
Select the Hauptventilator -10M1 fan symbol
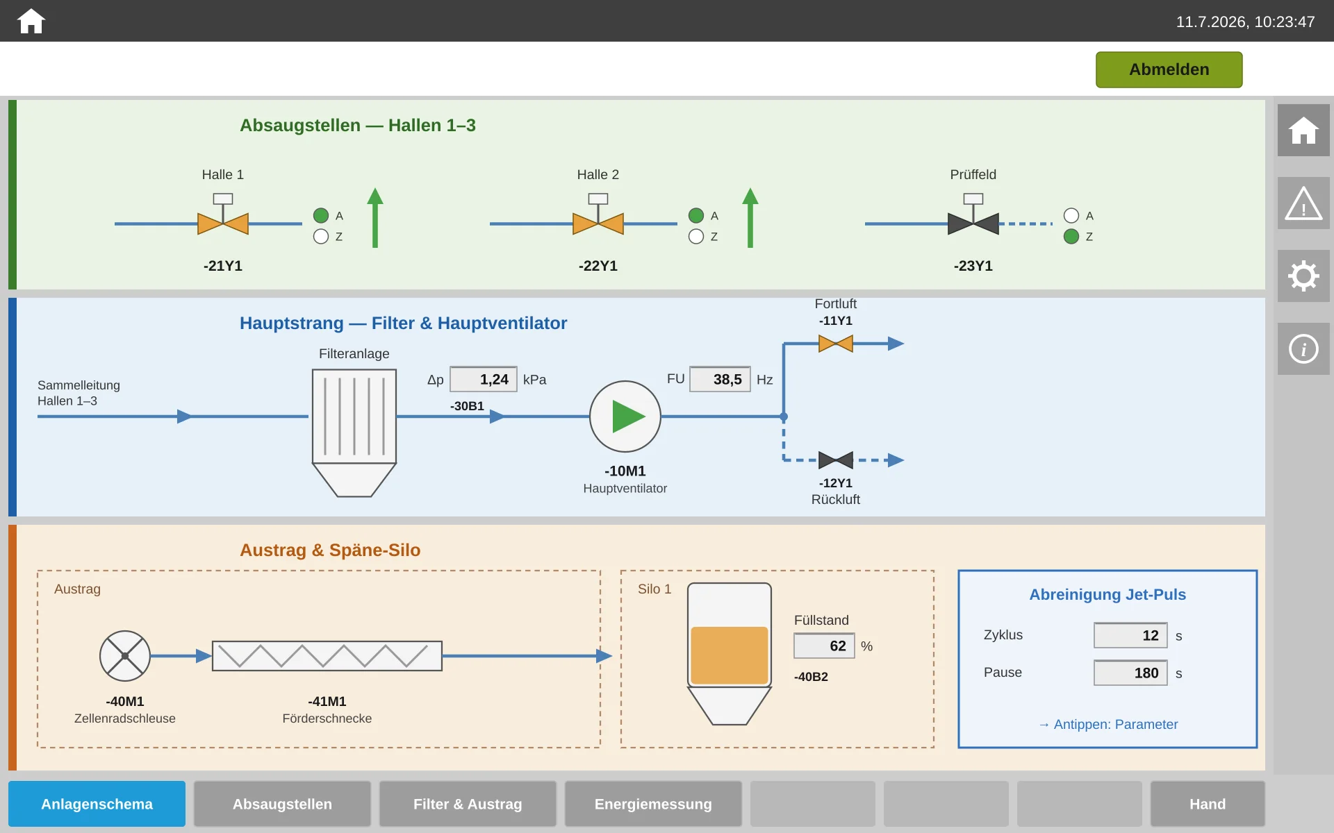point(625,416)
